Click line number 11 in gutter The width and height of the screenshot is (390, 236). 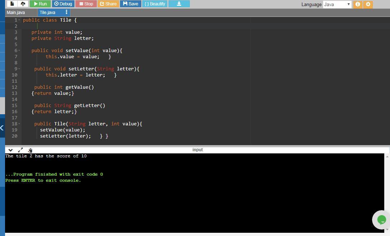tap(14, 81)
